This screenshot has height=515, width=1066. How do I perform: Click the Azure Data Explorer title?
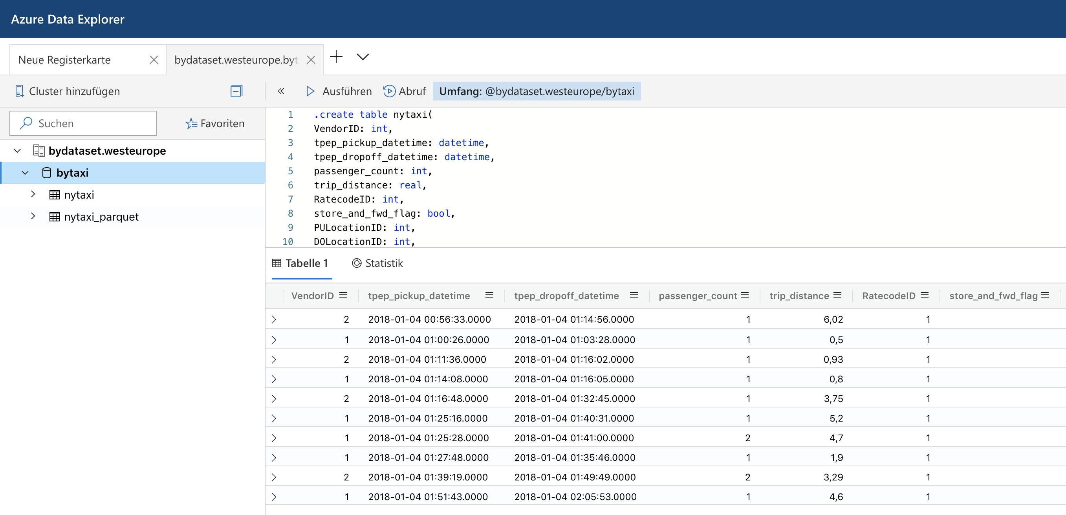pos(68,19)
